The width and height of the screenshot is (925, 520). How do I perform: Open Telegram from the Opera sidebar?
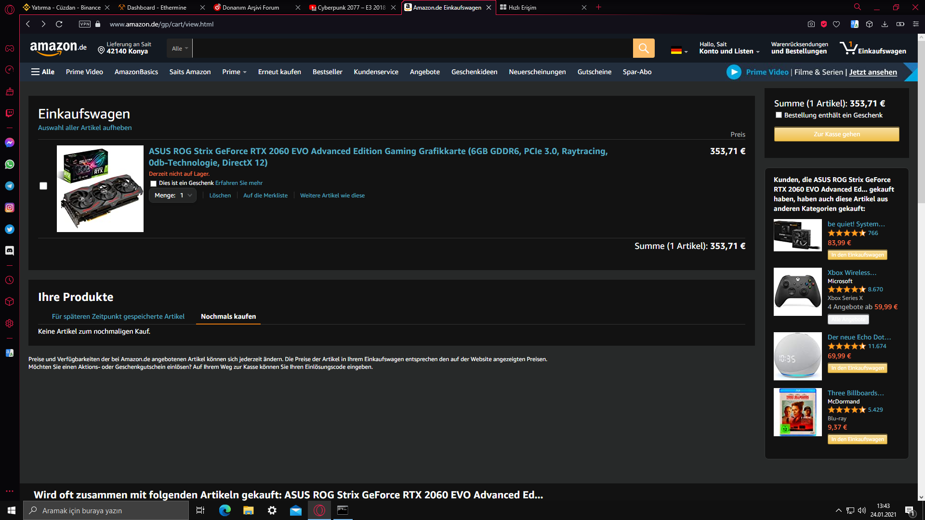coord(10,186)
